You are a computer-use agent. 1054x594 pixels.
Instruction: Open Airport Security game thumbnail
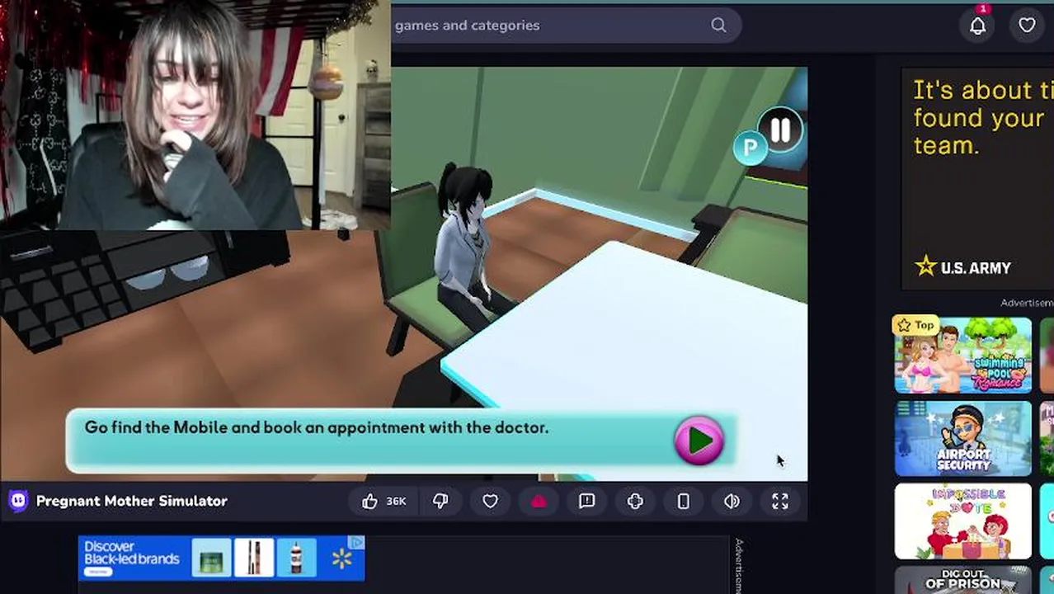pyautogui.click(x=962, y=439)
